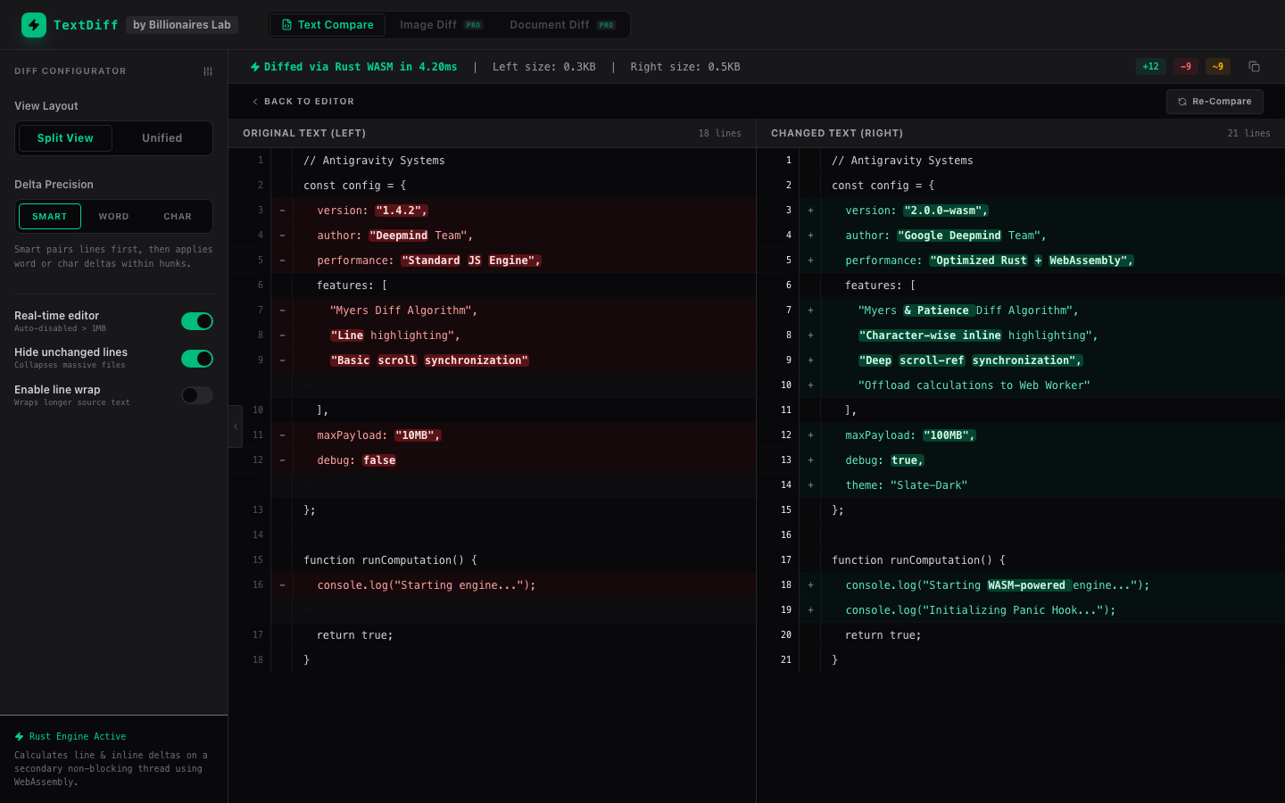The height and width of the screenshot is (803, 1285).
Task: Click the +12 additions badge
Action: tap(1151, 67)
